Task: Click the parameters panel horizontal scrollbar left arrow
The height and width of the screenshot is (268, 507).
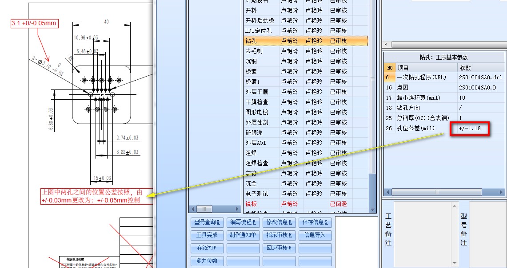Action: [387, 192]
